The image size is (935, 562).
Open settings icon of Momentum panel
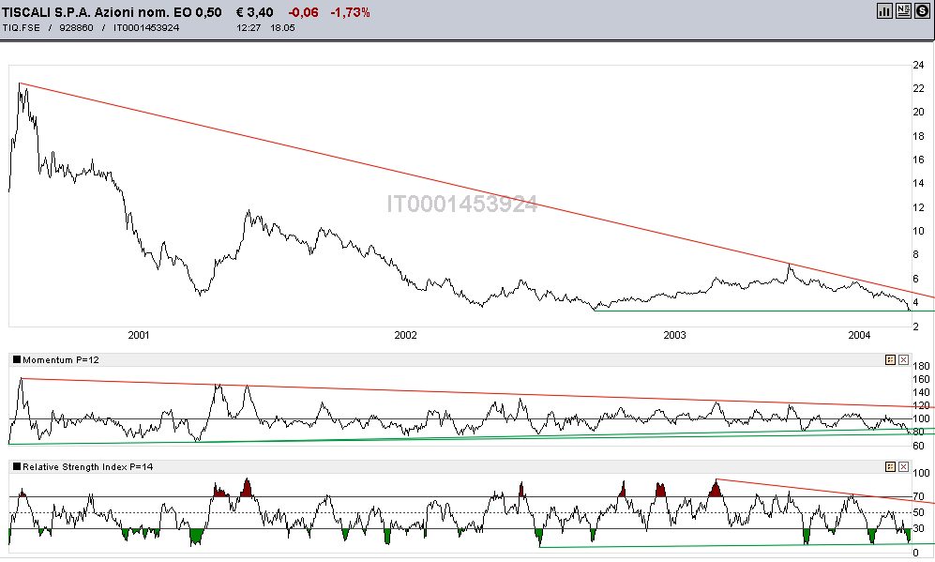[890, 359]
